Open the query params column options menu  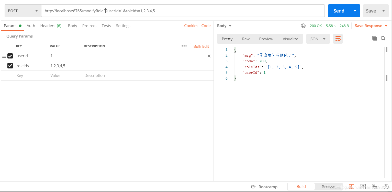coord(184,46)
